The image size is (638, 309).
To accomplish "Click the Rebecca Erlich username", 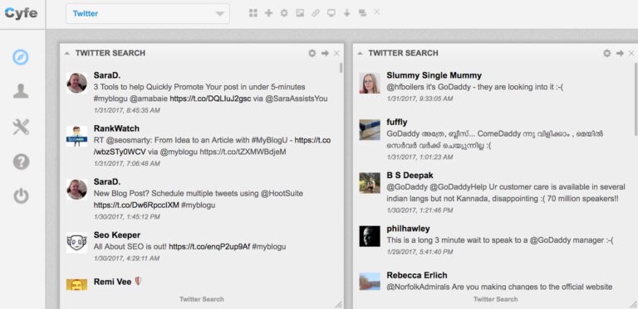I will (417, 275).
